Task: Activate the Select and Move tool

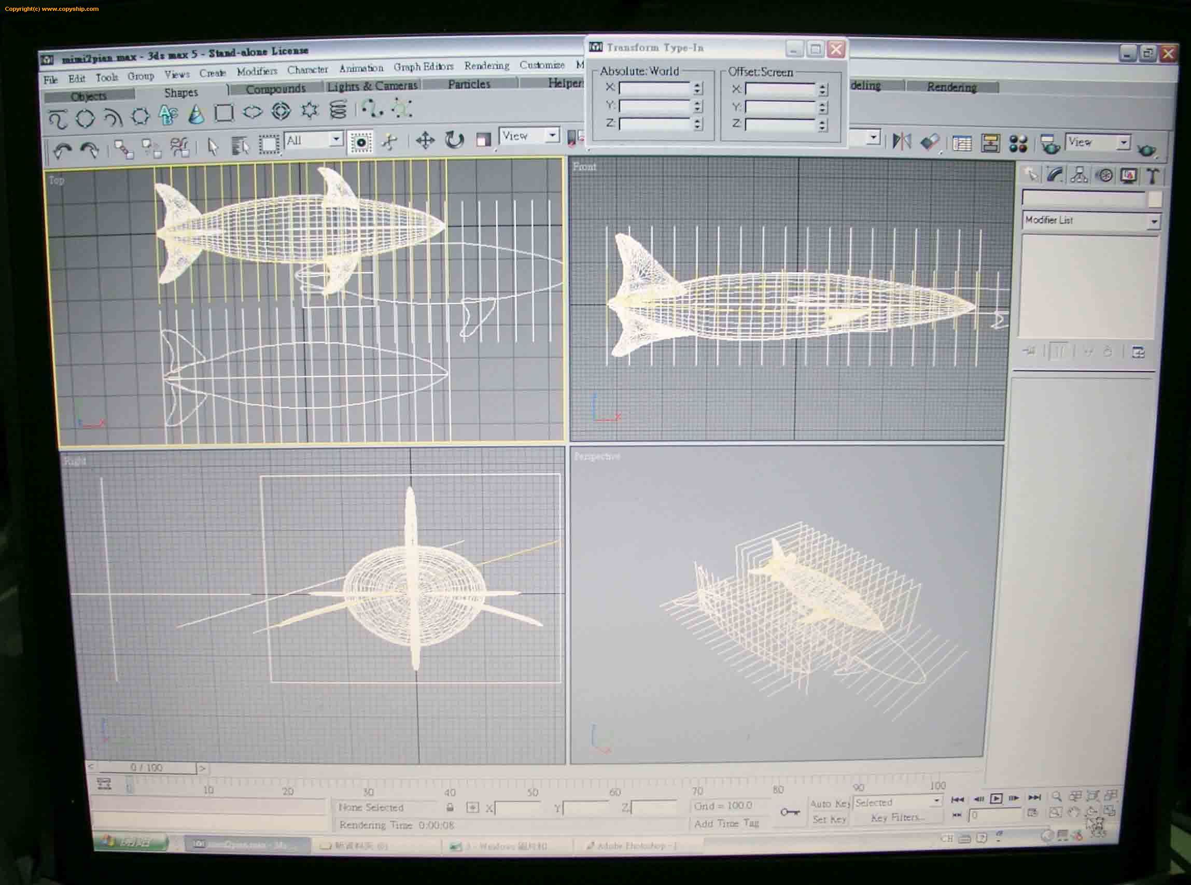Action: tap(425, 141)
